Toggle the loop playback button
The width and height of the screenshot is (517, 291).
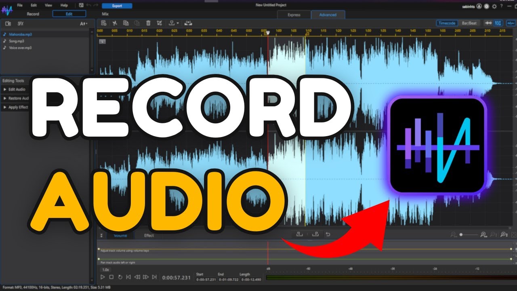[120, 277]
